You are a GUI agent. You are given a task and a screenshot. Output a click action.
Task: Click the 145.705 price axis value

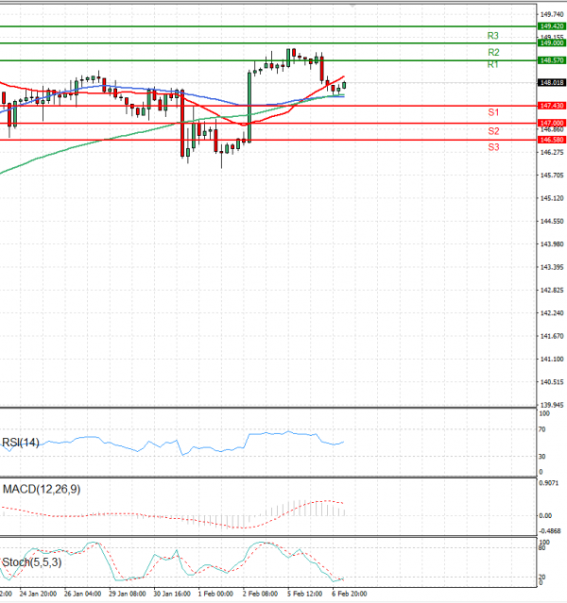click(552, 176)
